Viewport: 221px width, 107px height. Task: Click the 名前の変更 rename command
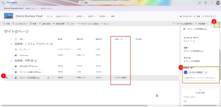pos(59,24)
